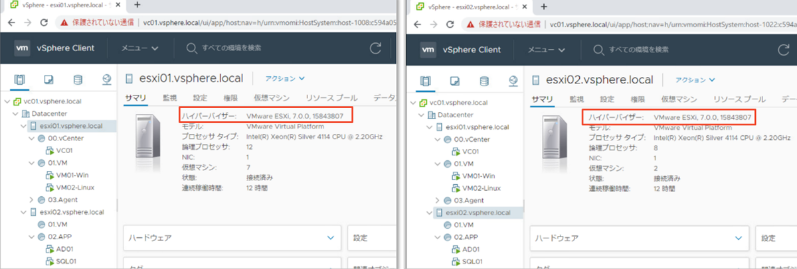Collapse Datacenter node in left tree
797x269 pixels.
15,114
